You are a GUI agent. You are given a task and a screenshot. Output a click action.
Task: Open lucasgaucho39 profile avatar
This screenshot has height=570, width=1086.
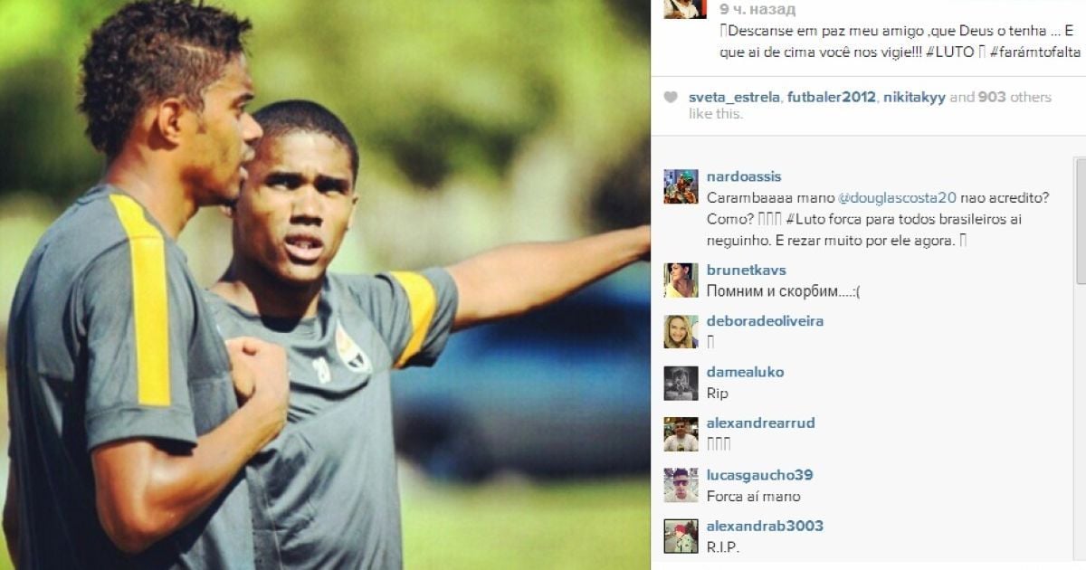point(681,486)
